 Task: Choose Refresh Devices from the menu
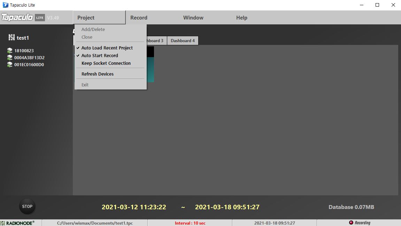[110, 74]
